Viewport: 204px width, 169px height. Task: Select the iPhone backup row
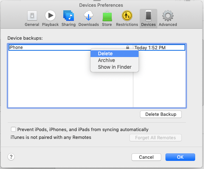pos(97,47)
